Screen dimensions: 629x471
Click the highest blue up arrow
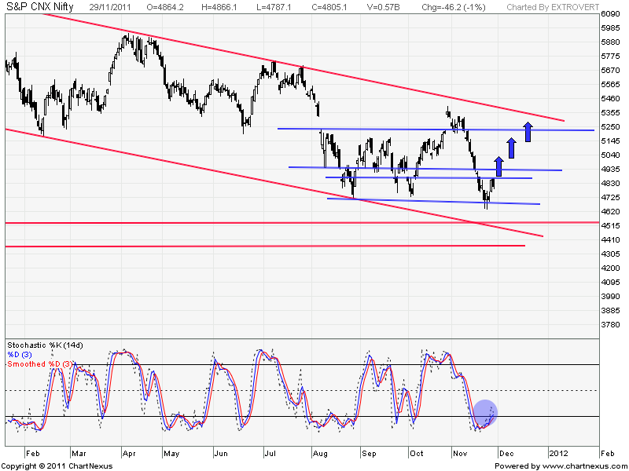528,130
